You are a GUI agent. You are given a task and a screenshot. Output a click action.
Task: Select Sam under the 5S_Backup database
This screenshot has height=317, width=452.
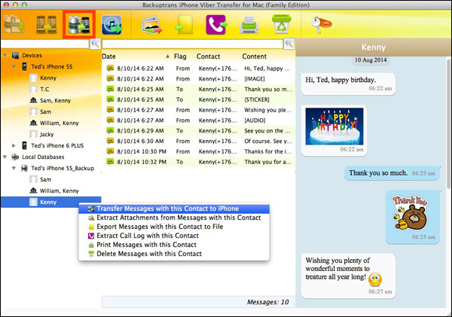(x=45, y=179)
